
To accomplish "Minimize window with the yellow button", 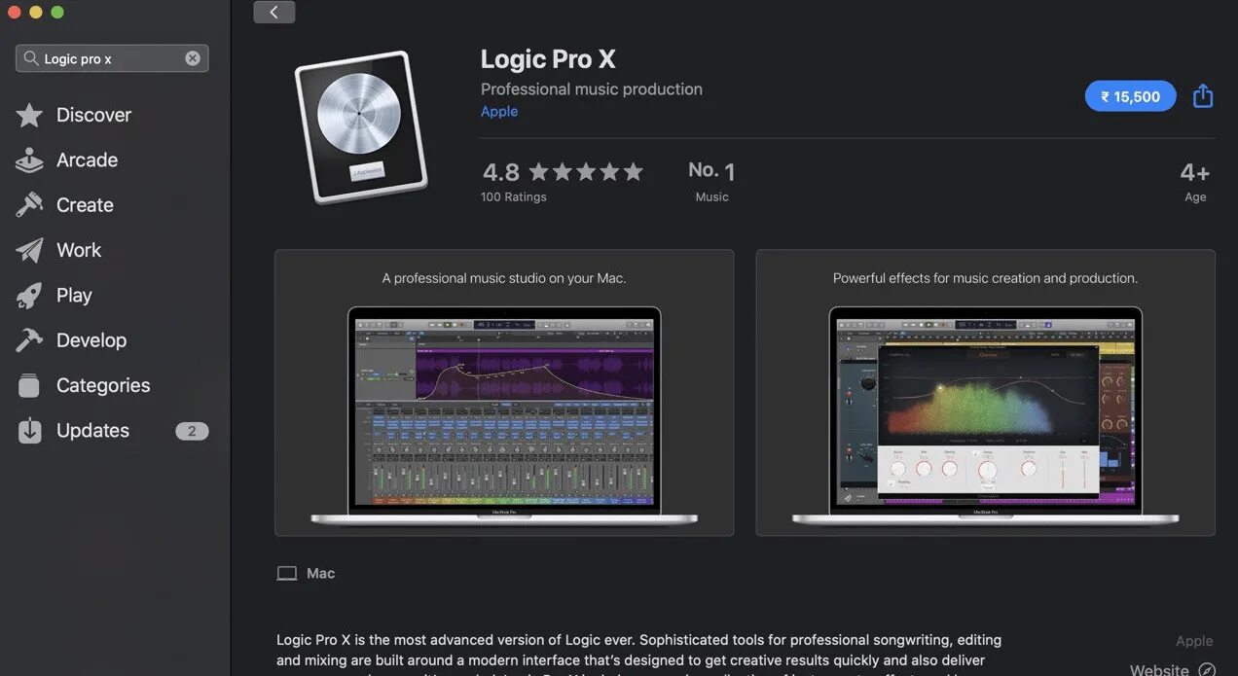I will (35, 12).
